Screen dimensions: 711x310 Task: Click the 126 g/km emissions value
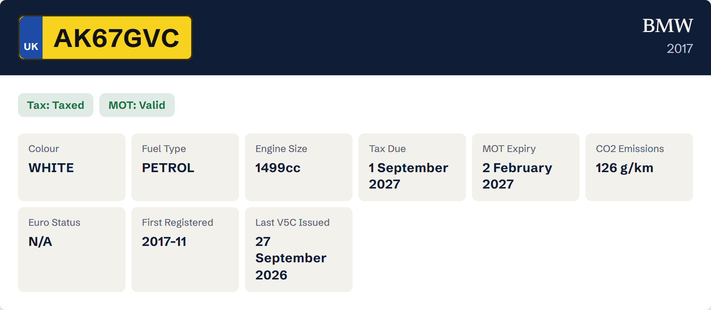click(x=624, y=168)
